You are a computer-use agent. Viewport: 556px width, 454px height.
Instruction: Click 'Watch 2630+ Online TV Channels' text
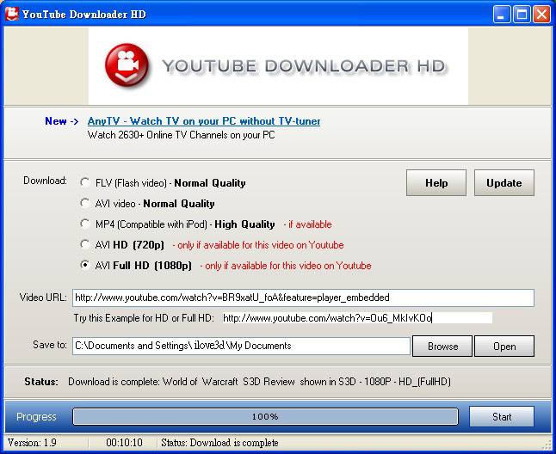182,135
